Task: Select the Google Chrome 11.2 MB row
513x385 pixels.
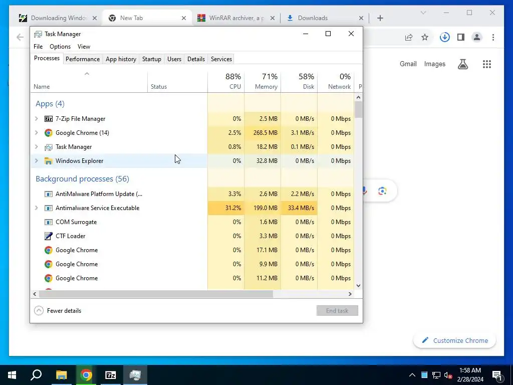Action: click(x=192, y=278)
